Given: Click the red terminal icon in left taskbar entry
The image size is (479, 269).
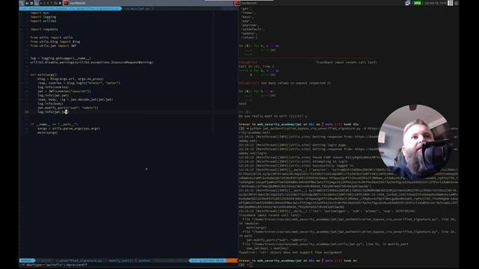Looking at the screenshot, I should [66, 3].
